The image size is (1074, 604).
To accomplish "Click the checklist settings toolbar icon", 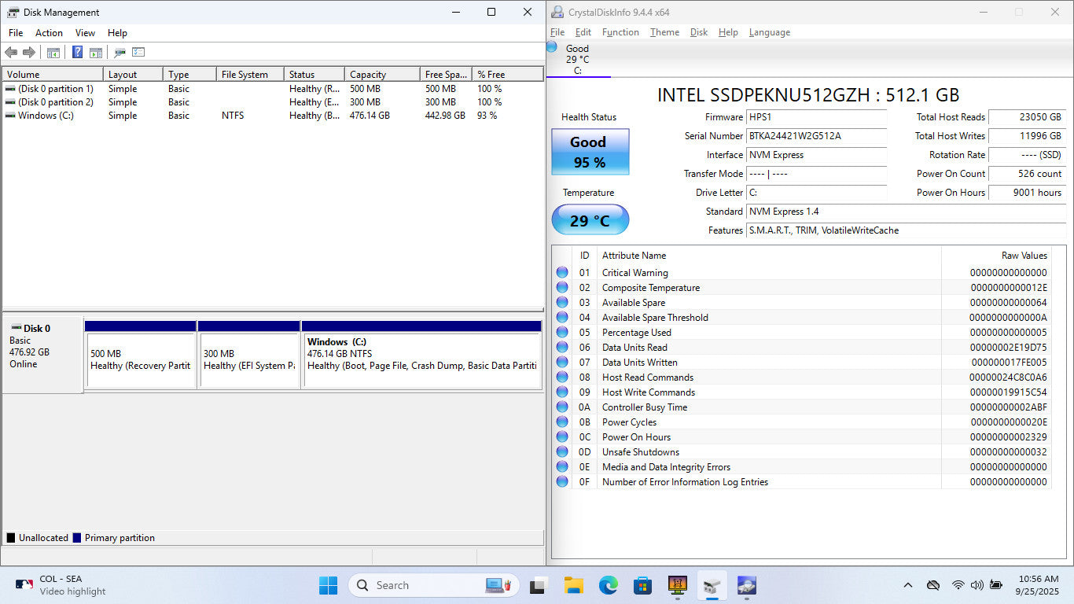I will 138,53.
